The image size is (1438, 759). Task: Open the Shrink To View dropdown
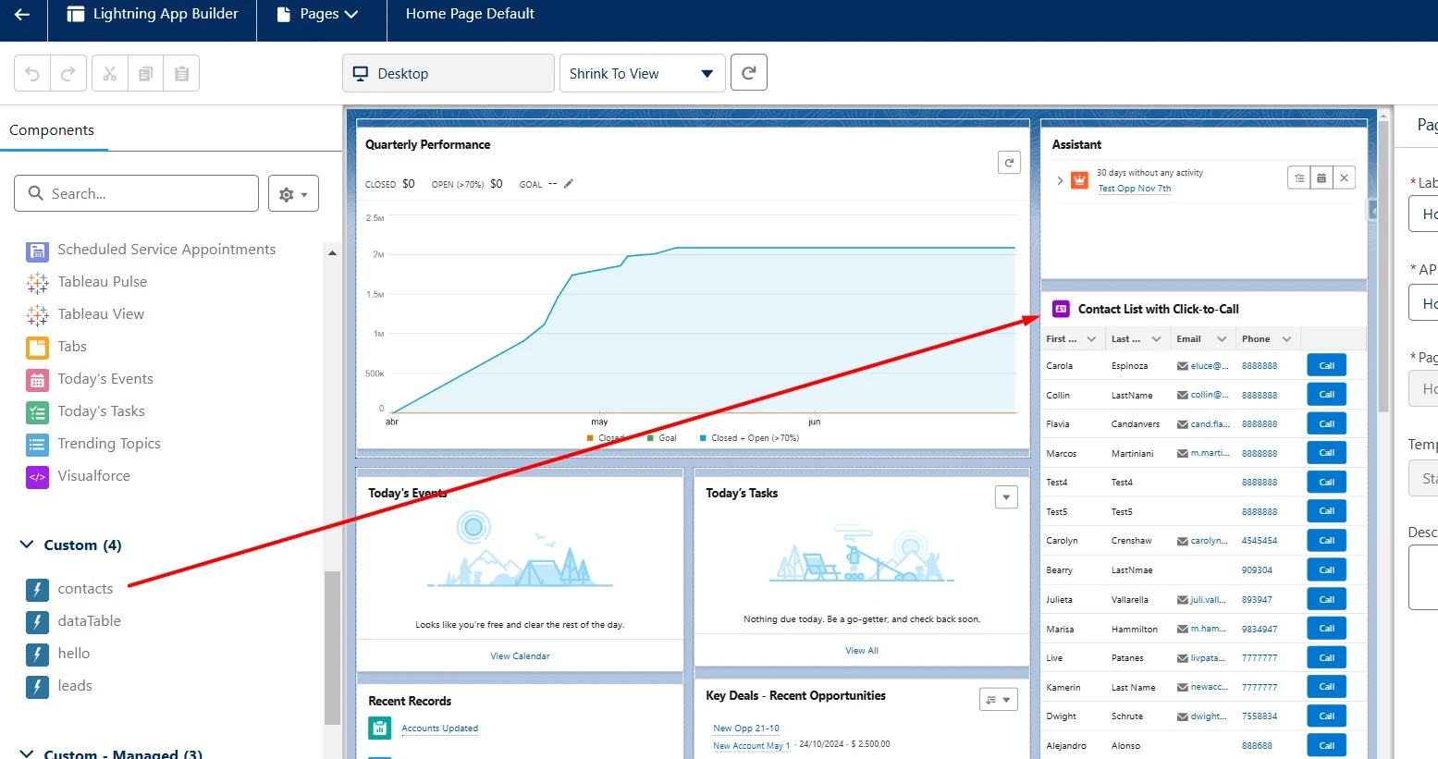point(642,74)
